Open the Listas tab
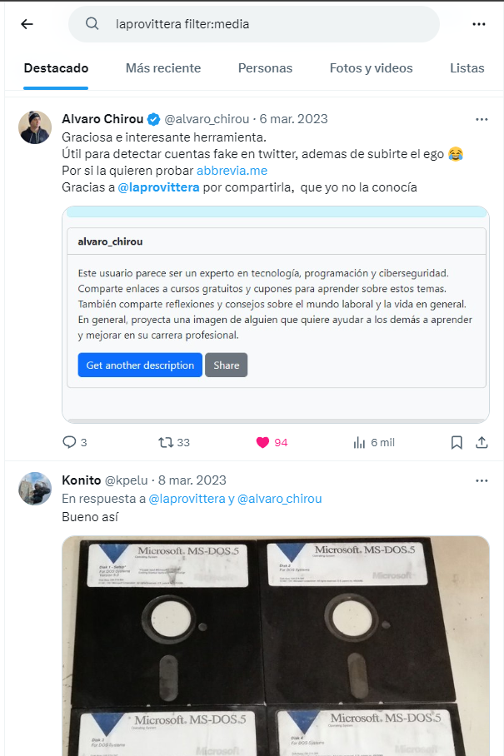 coord(467,68)
